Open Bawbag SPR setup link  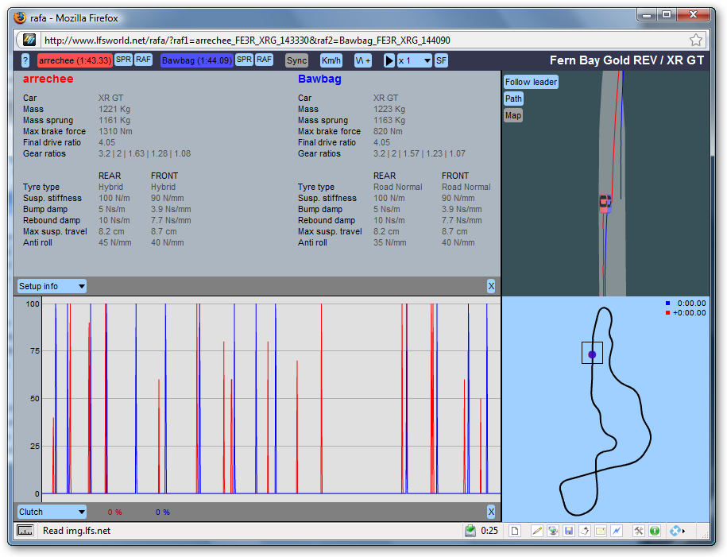pyautogui.click(x=244, y=60)
